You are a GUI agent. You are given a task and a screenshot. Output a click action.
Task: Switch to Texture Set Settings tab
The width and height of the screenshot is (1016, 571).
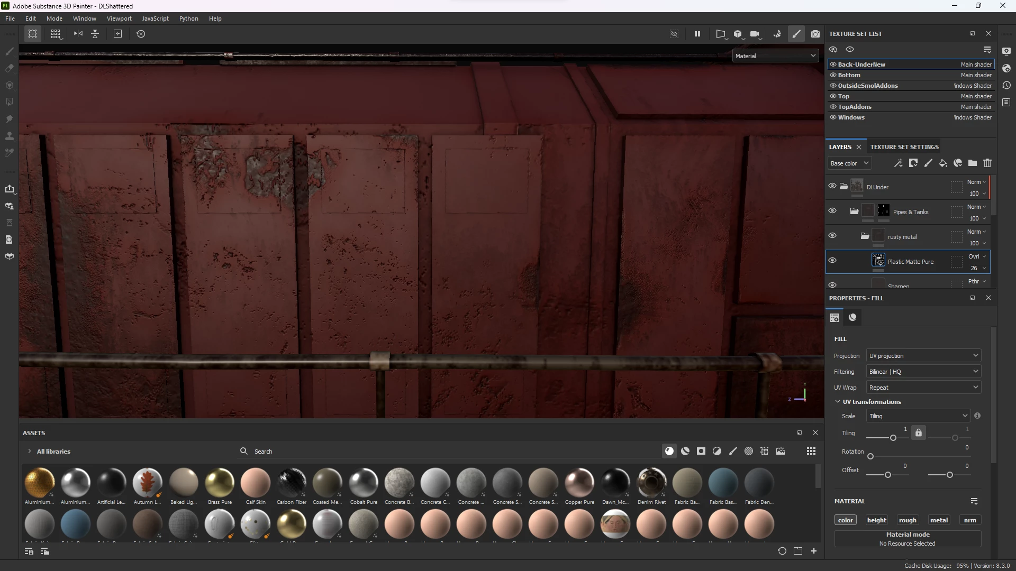[x=904, y=147]
